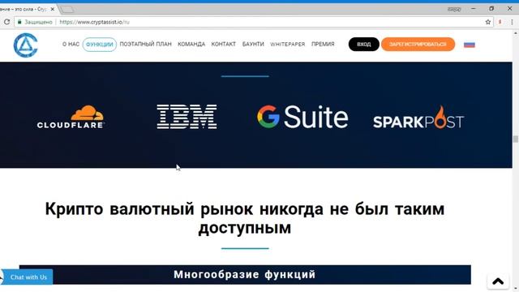The image size is (519, 292).
Task: Click the secure padlock icon
Action: coord(19,22)
